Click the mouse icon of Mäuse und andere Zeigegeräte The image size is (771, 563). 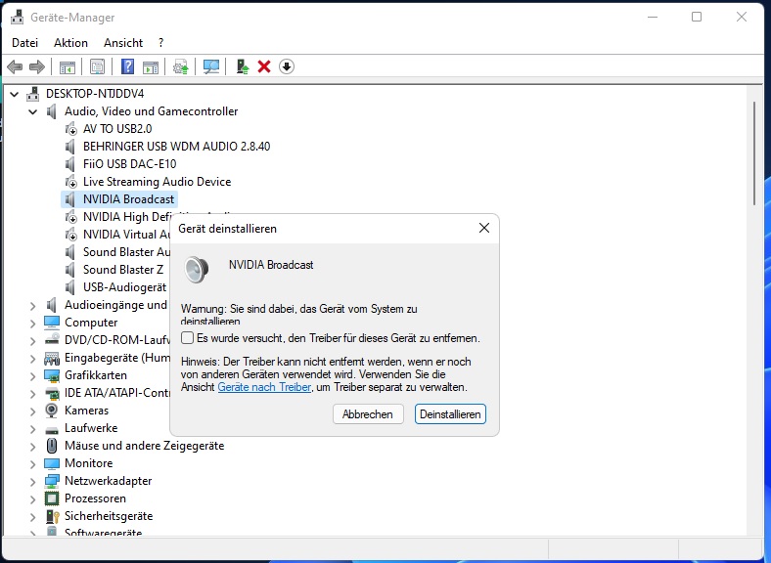tap(52, 446)
